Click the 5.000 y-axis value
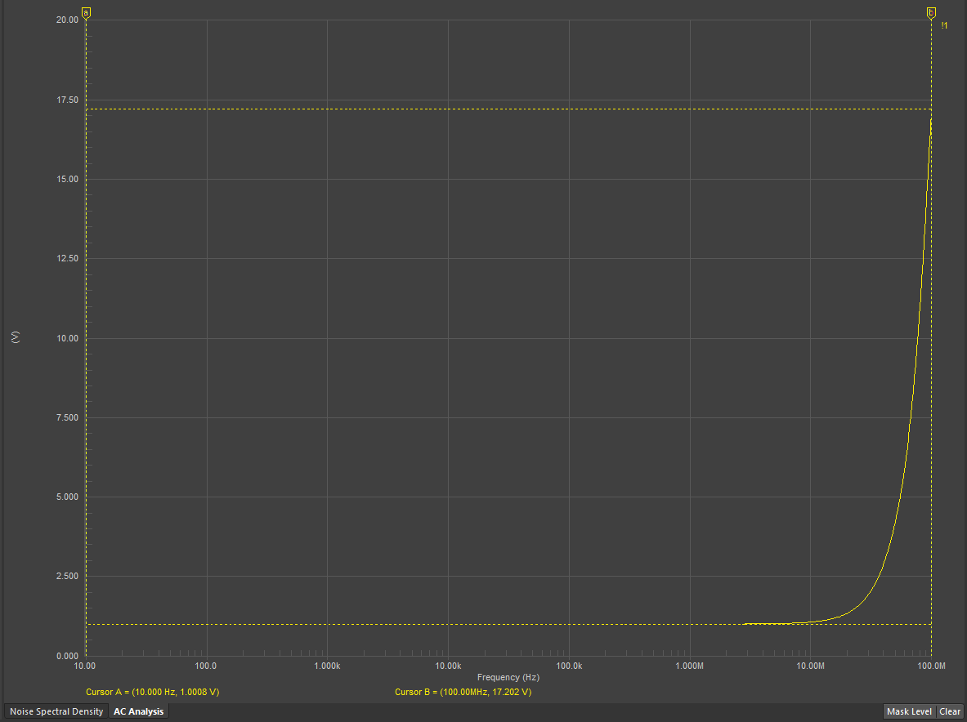 [68, 497]
